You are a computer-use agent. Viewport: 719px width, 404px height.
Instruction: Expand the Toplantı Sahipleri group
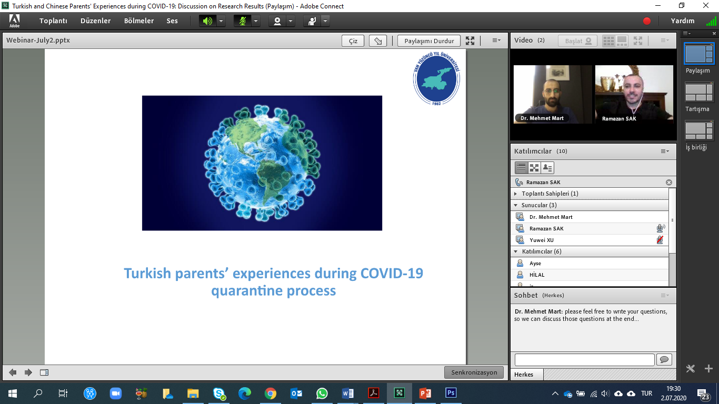pos(516,194)
